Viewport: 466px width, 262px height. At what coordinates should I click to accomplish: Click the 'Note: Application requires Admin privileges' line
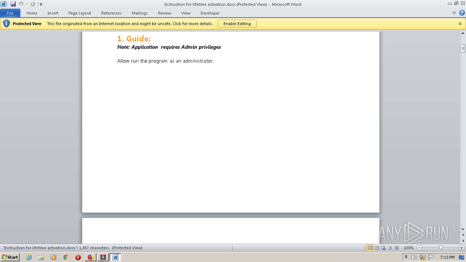tap(169, 47)
